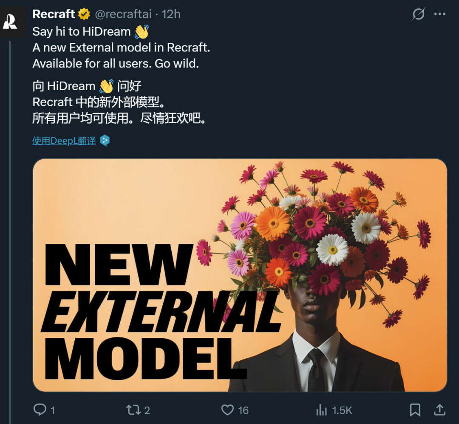Click the reply count of 1
Viewport: 459px width, 424px height.
pyautogui.click(x=53, y=410)
